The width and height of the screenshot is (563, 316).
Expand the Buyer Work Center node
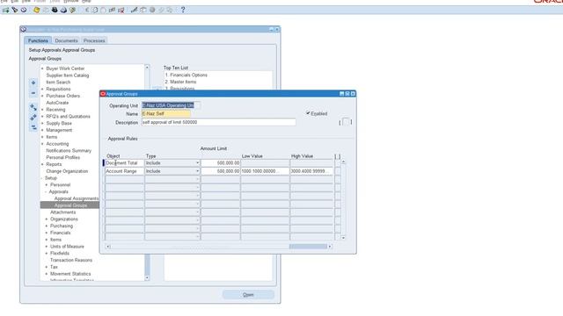(42, 68)
